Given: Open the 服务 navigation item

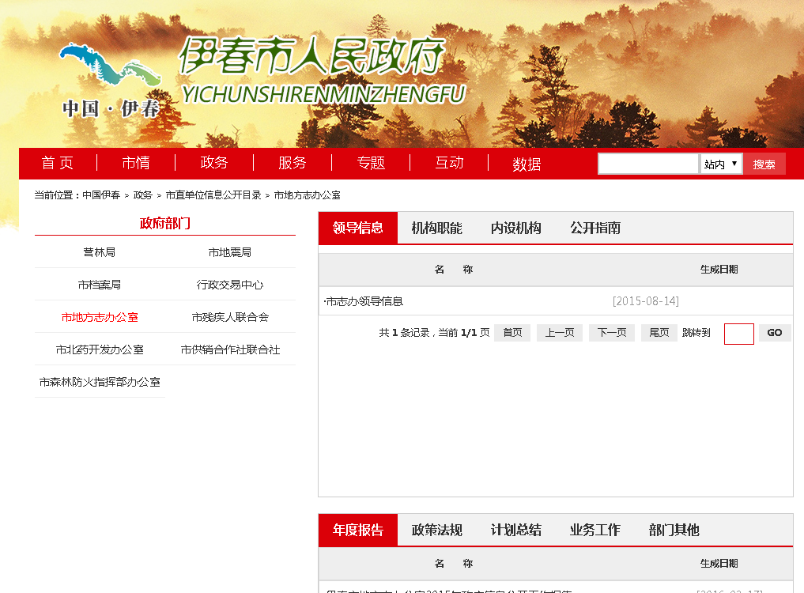Looking at the screenshot, I should coord(293,163).
